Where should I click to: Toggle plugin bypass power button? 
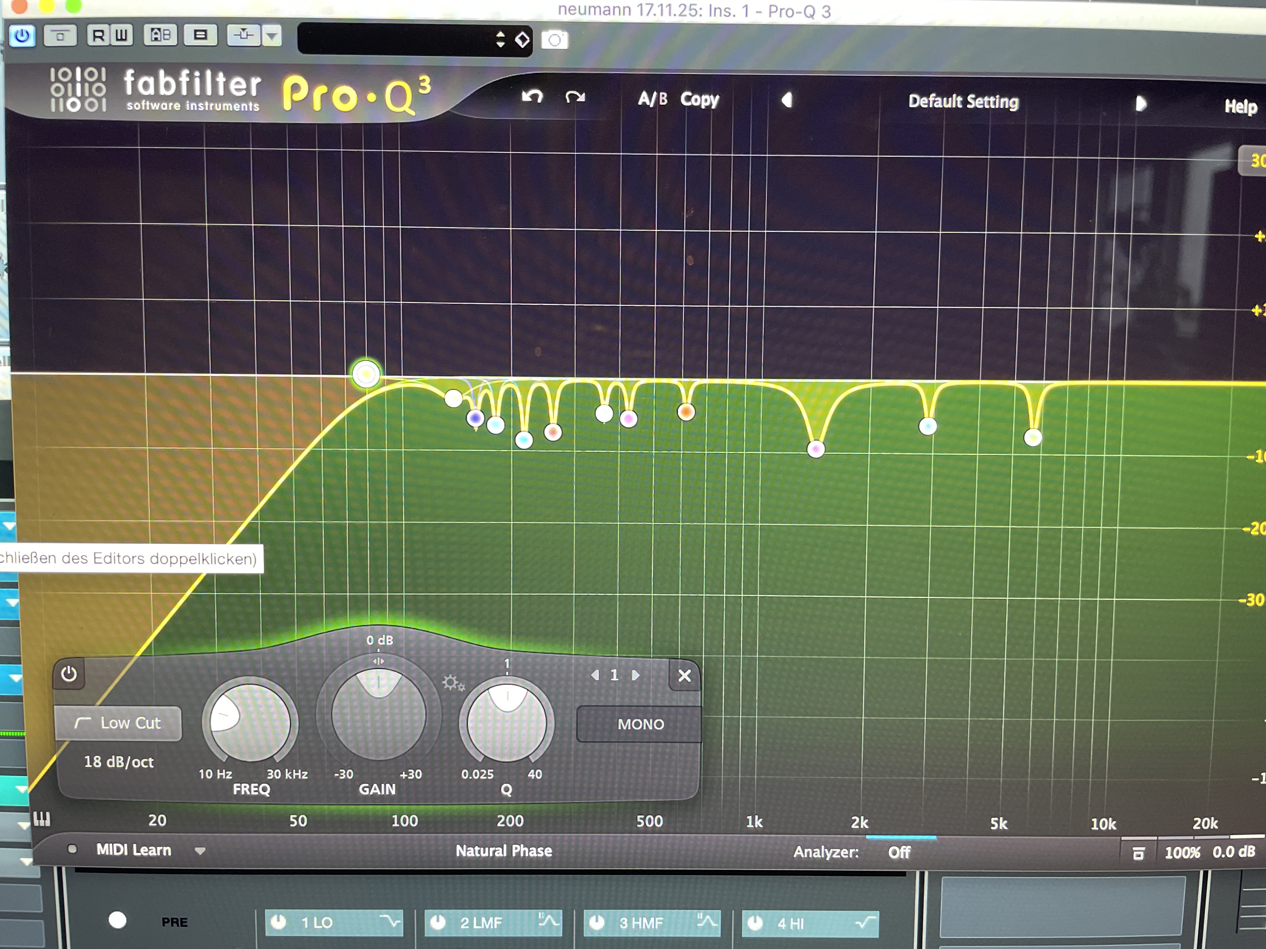pos(22,36)
